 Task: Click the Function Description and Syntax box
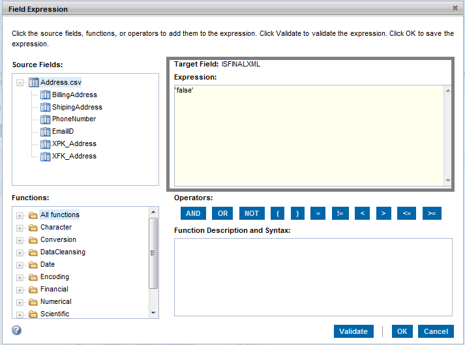pos(313,277)
